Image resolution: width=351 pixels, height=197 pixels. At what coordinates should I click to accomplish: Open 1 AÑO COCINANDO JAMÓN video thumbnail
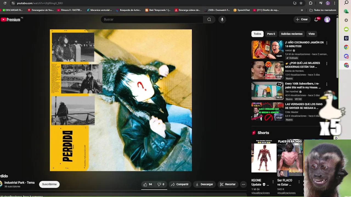[267, 50]
